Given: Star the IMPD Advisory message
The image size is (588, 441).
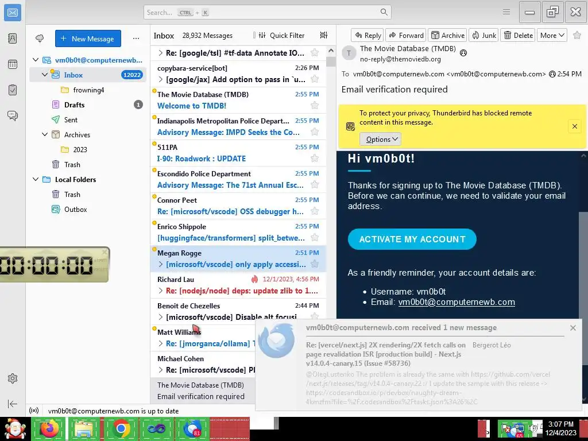Looking at the screenshot, I should point(315,132).
